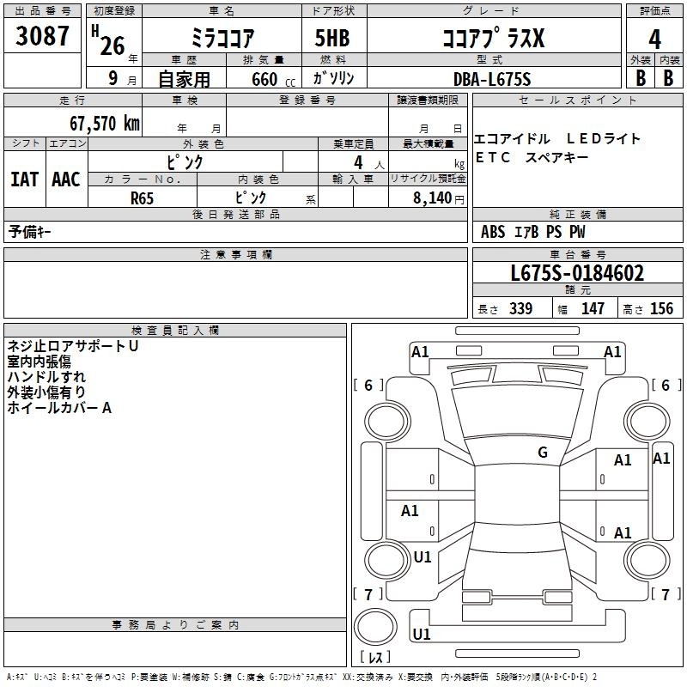Click the lot number 3087

[x=43, y=37]
